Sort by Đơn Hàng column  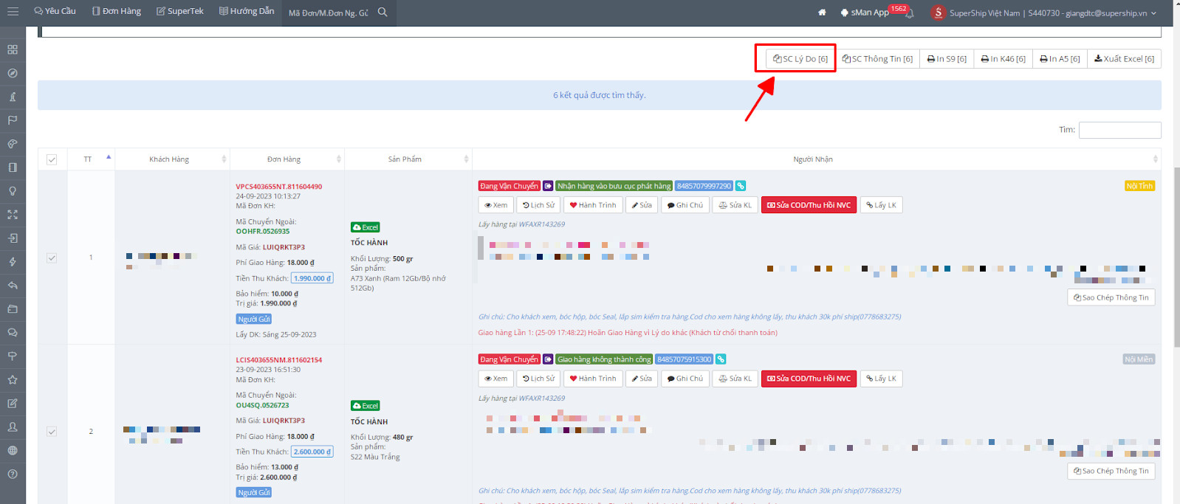(x=287, y=159)
